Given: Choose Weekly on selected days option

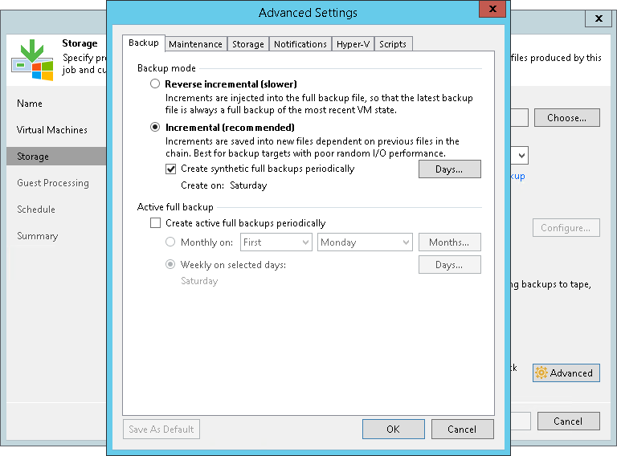Looking at the screenshot, I should pyautogui.click(x=170, y=264).
